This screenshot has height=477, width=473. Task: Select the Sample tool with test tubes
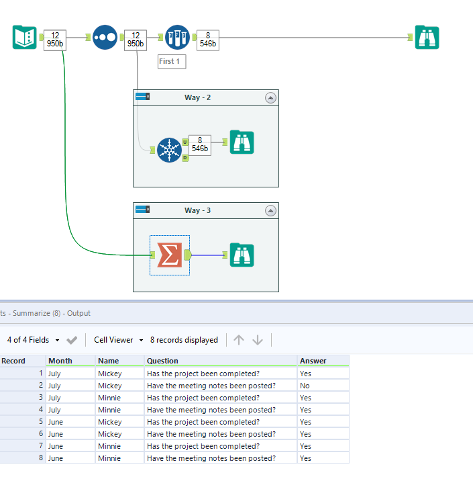(x=177, y=37)
